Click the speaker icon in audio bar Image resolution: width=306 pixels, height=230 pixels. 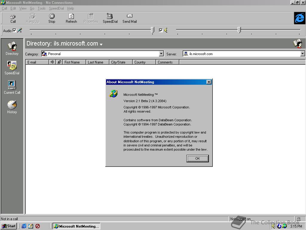[166, 30]
